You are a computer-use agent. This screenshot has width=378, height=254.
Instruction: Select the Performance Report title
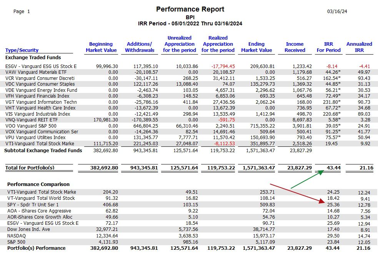[190, 9]
